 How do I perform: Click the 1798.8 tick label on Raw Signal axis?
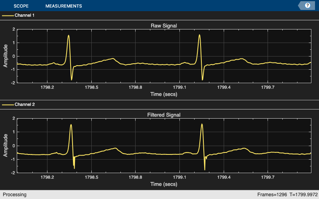click(136, 87)
